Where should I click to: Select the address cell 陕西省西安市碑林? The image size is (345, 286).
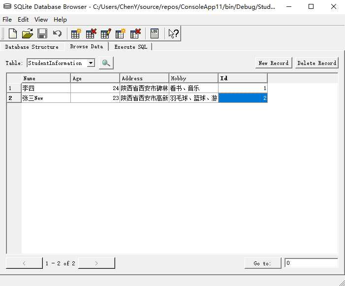pos(144,88)
